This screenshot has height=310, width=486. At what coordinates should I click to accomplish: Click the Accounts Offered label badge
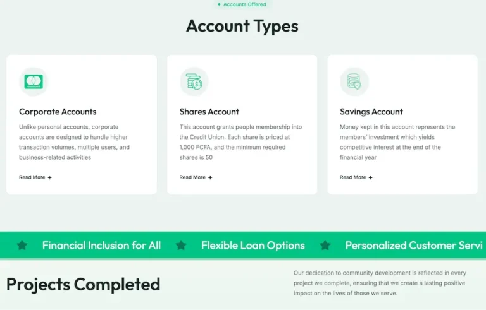coord(242,4)
